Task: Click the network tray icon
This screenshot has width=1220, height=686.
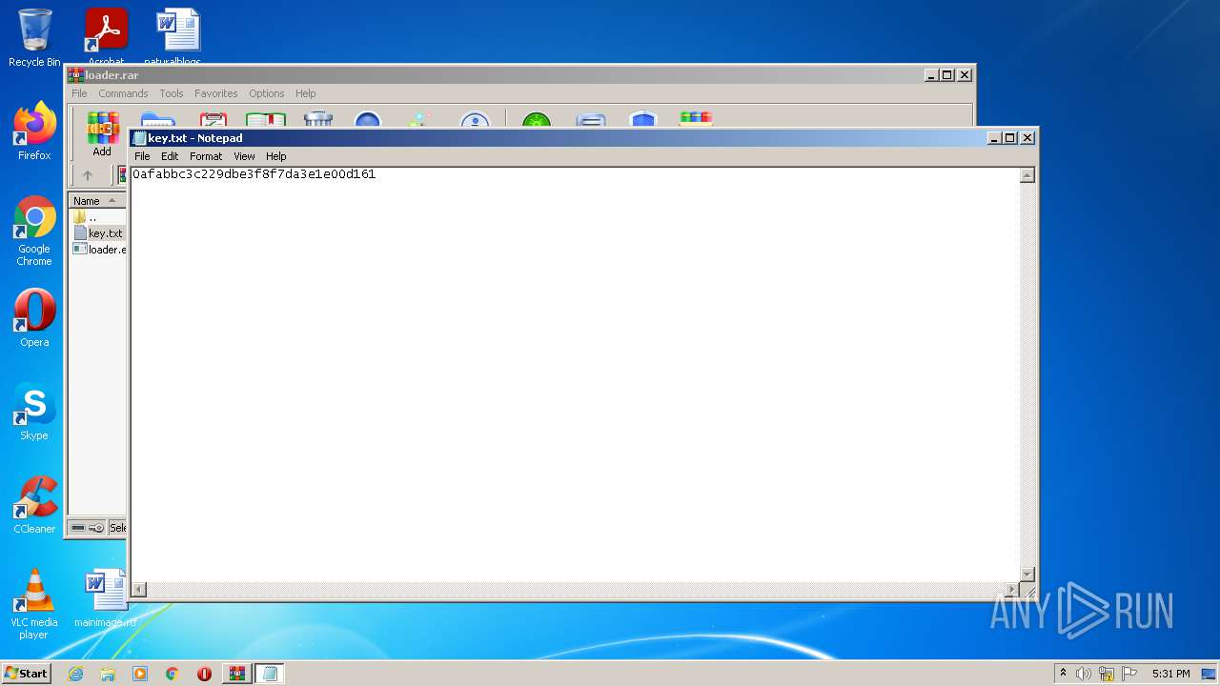Action: coord(1107,674)
